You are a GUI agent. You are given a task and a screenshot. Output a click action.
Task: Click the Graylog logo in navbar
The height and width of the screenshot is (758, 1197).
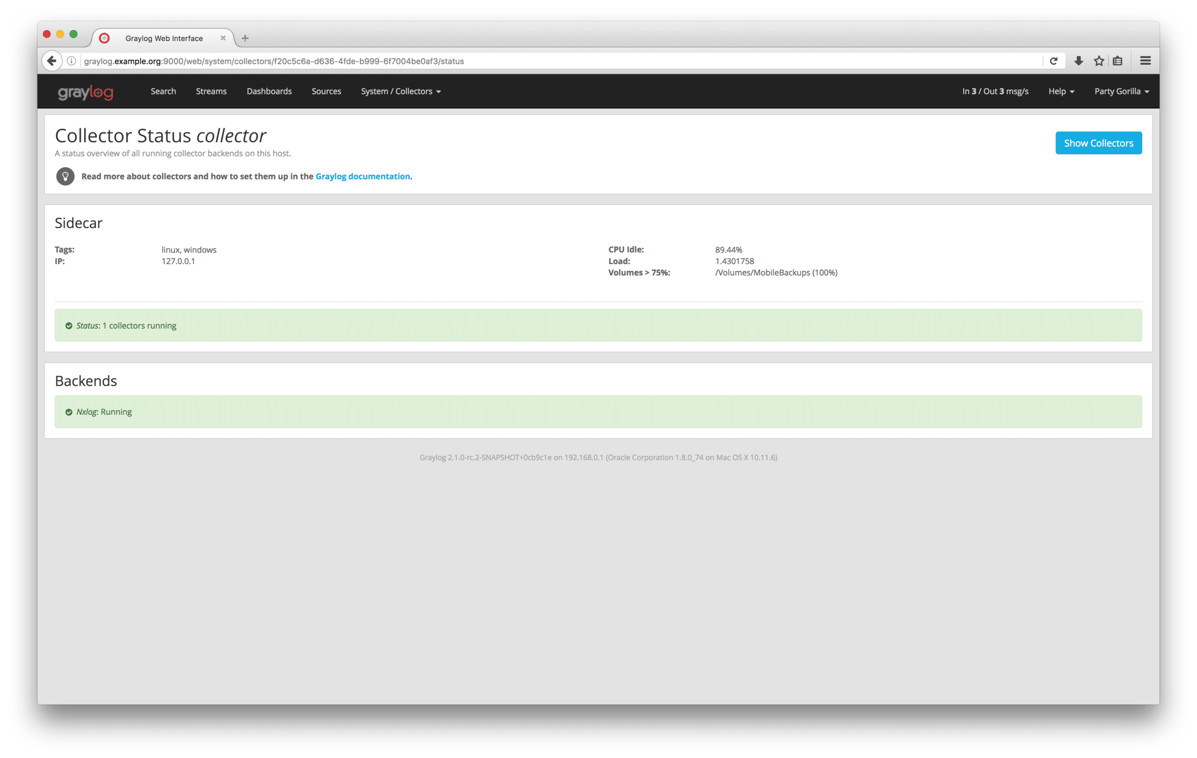click(x=86, y=92)
